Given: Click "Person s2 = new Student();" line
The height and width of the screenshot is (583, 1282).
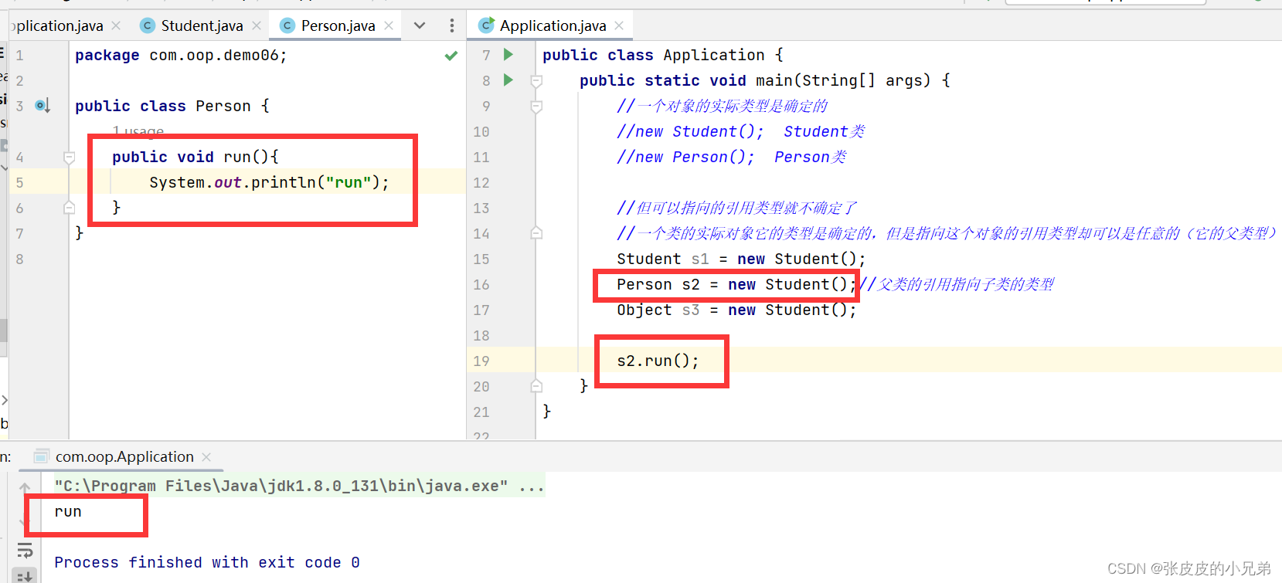Looking at the screenshot, I should click(x=736, y=284).
